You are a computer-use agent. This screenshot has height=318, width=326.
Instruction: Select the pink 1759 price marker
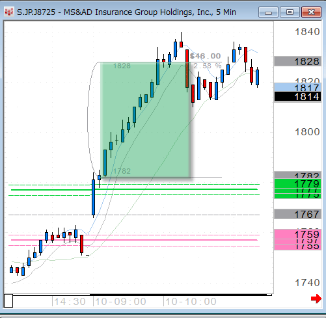click(297, 234)
